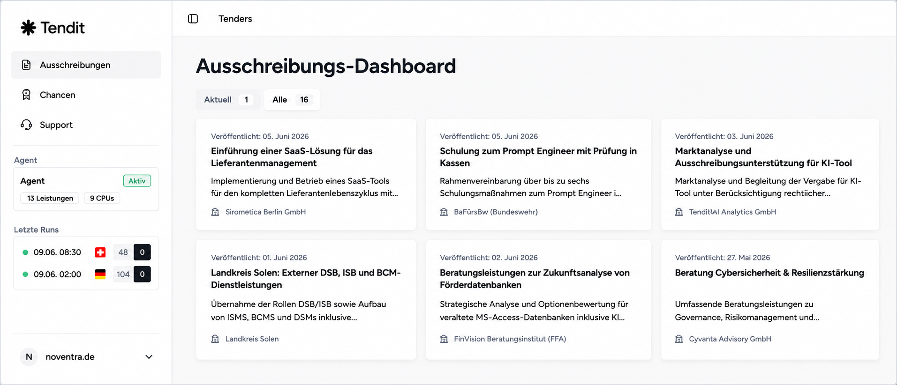Screen dimensions: 897x385
Task: Click the 9 CPUs chip
Action: (x=102, y=198)
